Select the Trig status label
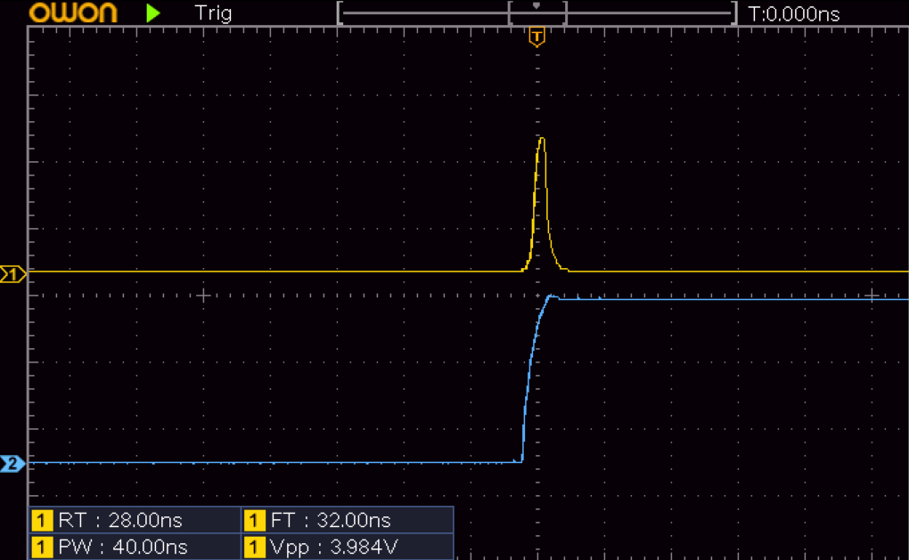This screenshot has width=909, height=560. point(212,13)
